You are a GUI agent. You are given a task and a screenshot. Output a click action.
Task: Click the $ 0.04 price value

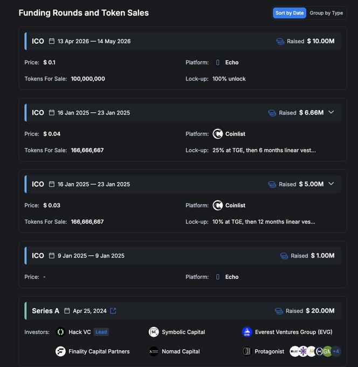click(x=52, y=134)
